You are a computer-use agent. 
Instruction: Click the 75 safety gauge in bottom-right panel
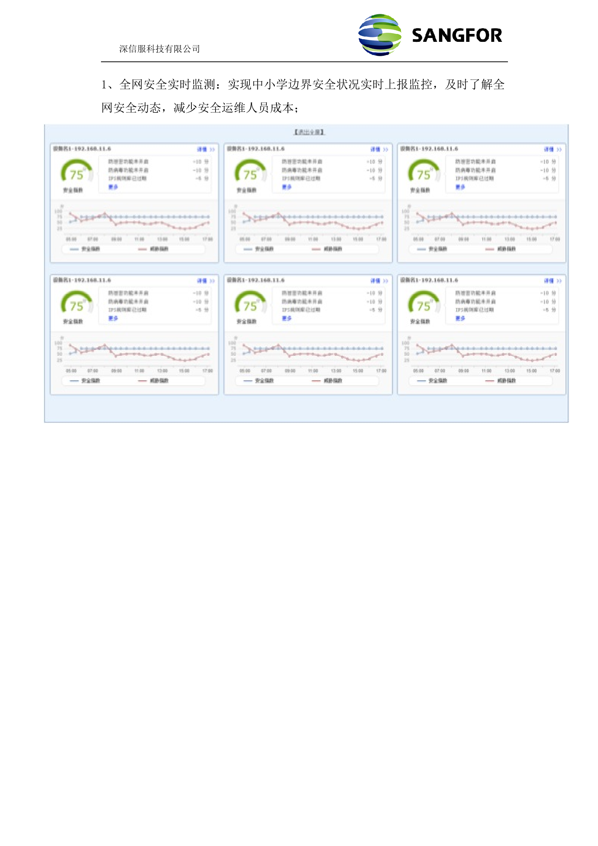coord(424,305)
